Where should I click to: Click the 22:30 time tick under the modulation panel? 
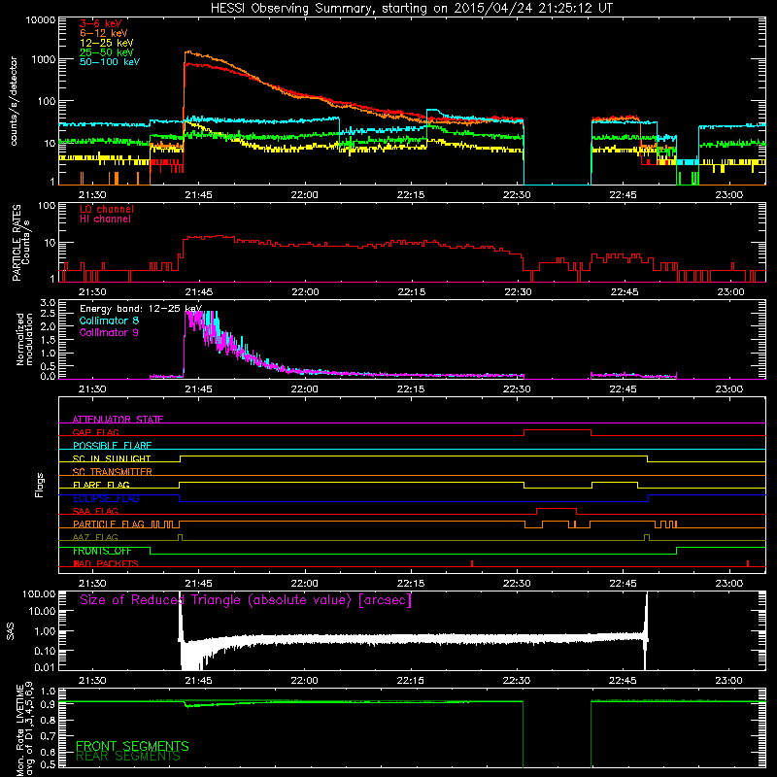[517, 389]
